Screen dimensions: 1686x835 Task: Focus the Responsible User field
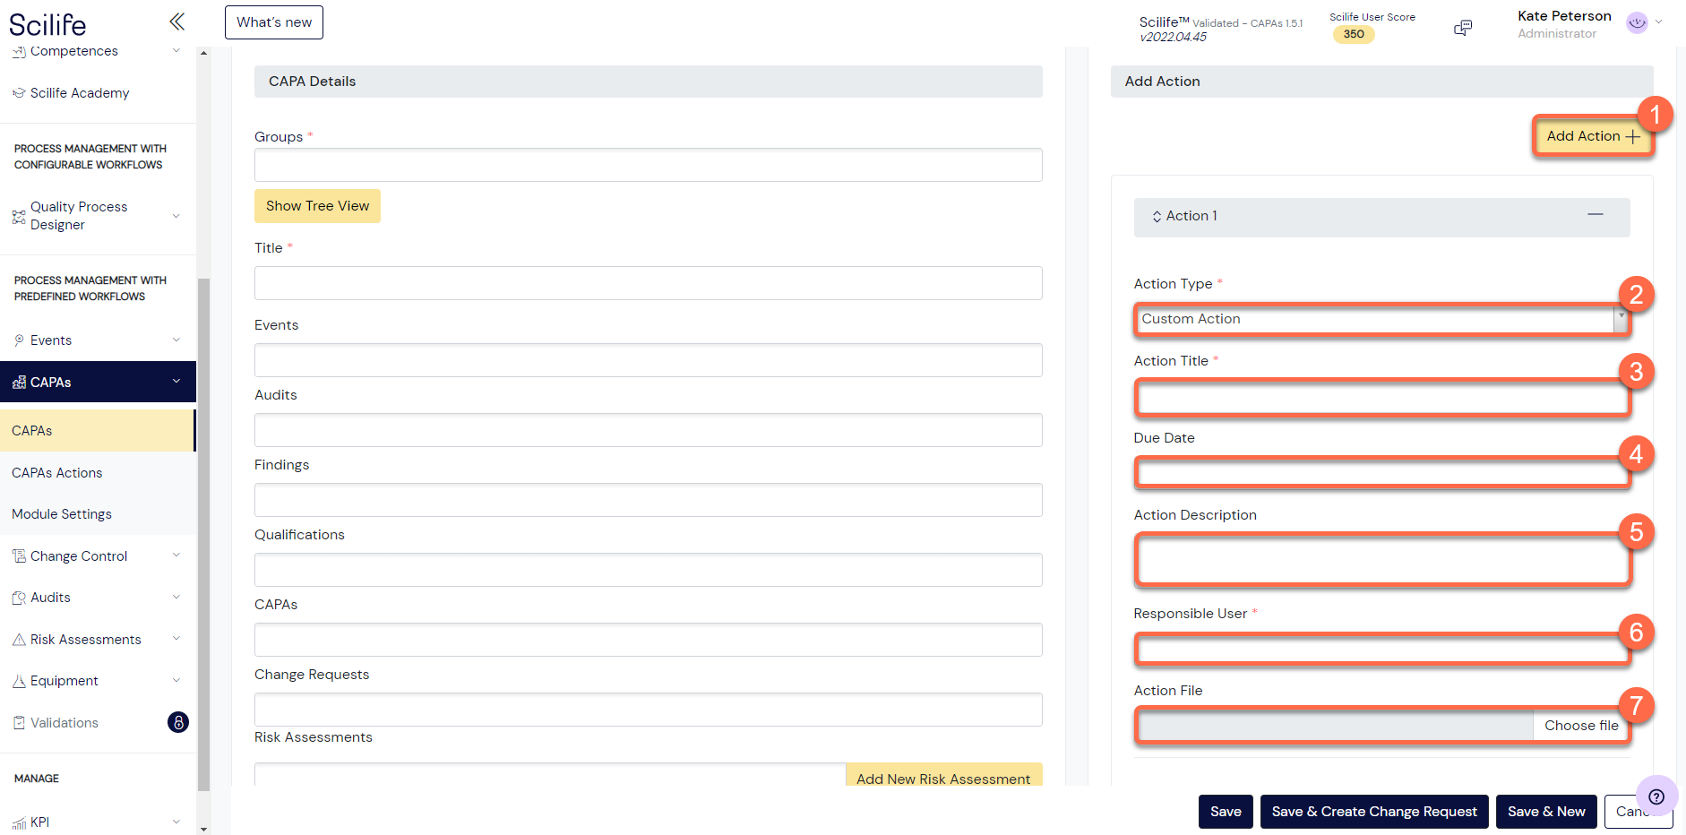[1381, 649]
